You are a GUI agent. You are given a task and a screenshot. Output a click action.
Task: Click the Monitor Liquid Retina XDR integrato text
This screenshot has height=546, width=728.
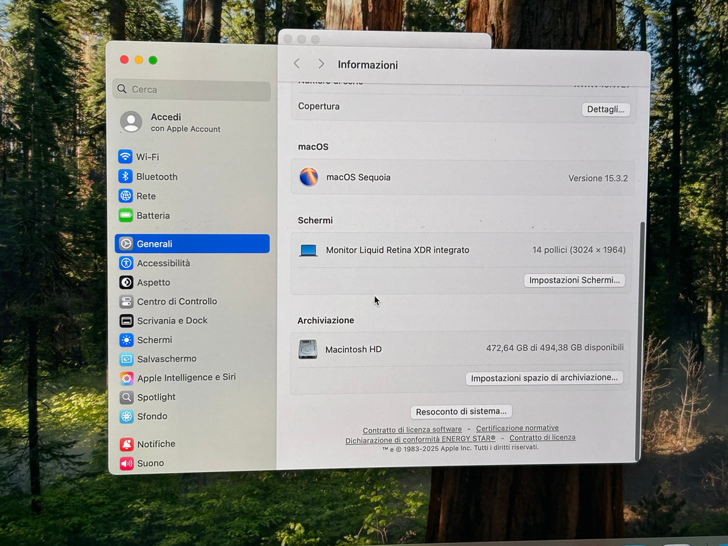click(x=397, y=250)
